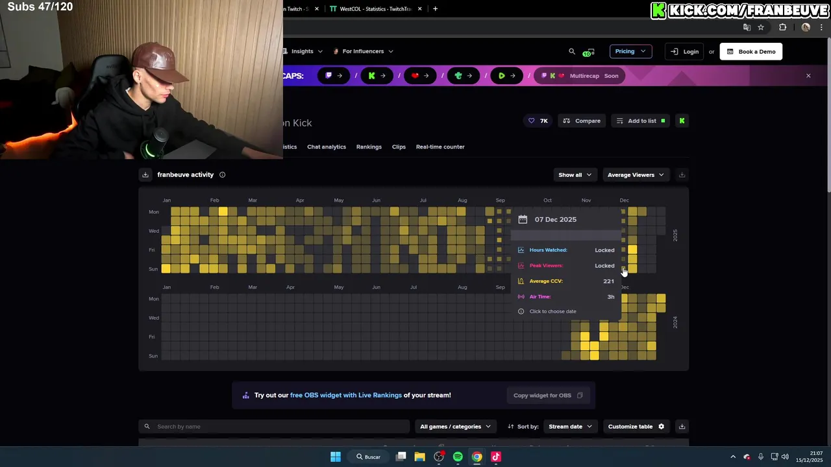
Task: Expand the For Influencers menu
Action: (x=363, y=51)
